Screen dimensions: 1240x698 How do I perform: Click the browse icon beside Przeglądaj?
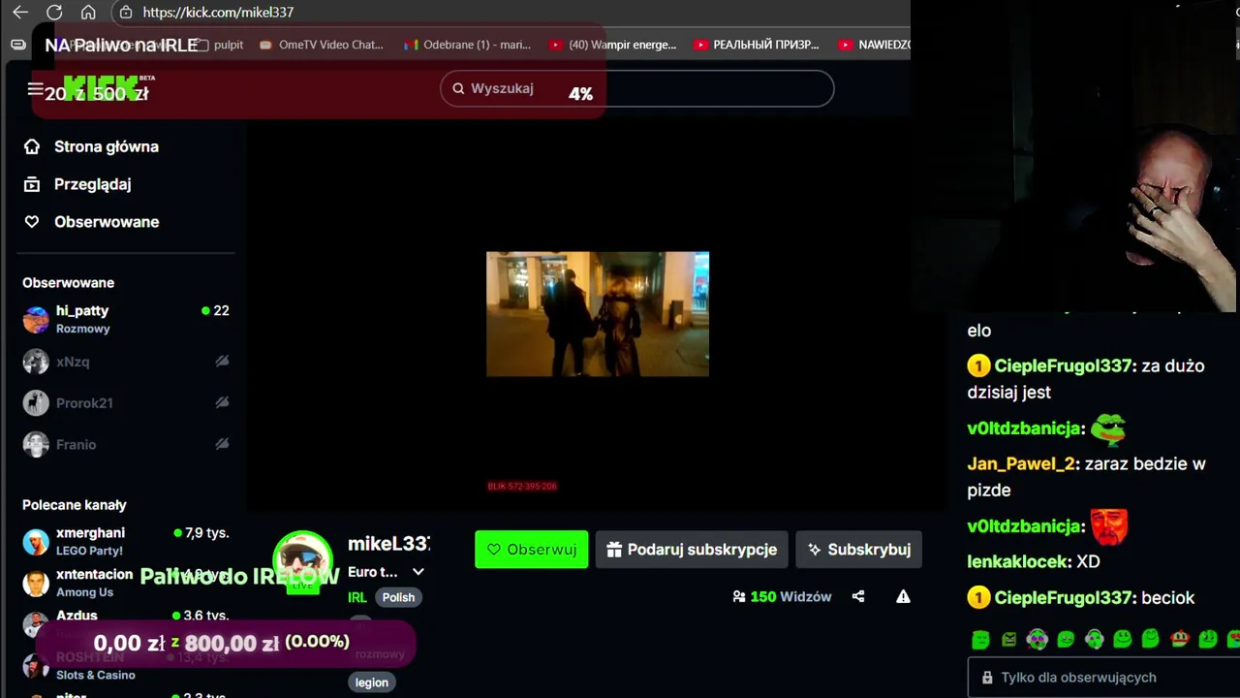coord(32,184)
